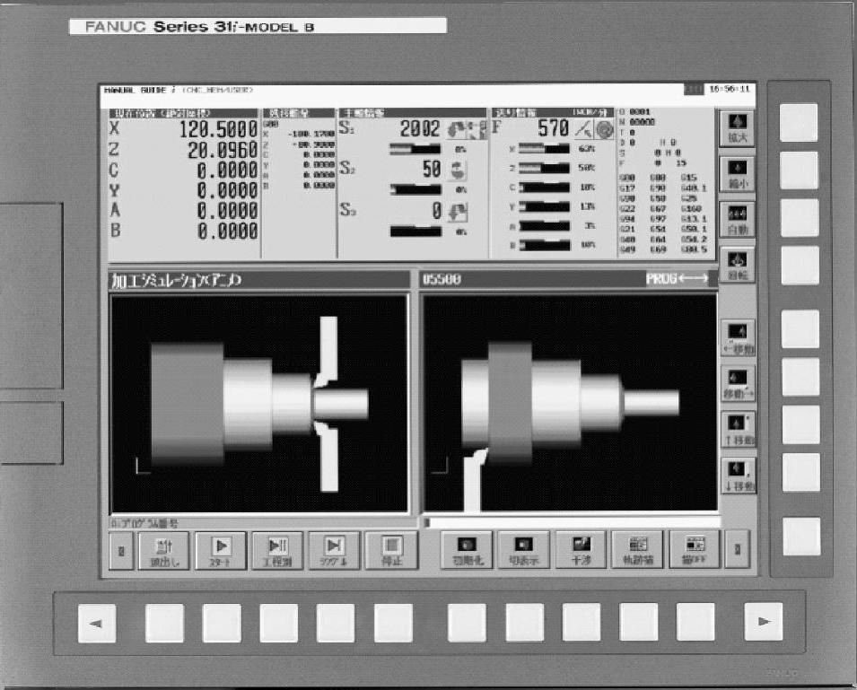Click the Y axis load meter at 13%
The width and height of the screenshot is (857, 690).
pos(544,206)
